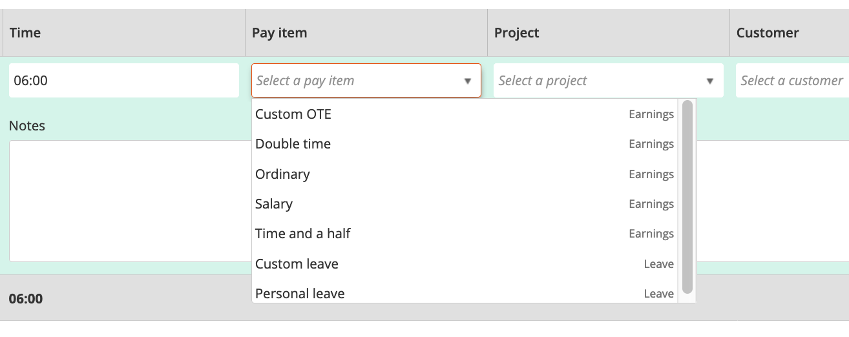Focus the Notes text area
Image resolution: width=849 pixels, height=337 pixels.
coord(130,201)
